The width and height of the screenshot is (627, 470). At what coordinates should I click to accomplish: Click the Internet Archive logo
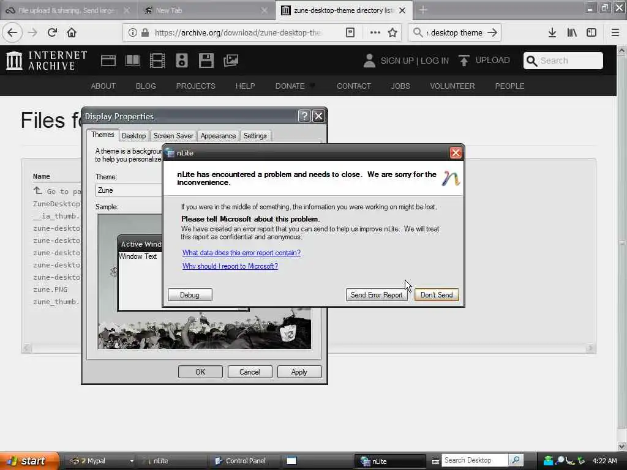[47, 61]
